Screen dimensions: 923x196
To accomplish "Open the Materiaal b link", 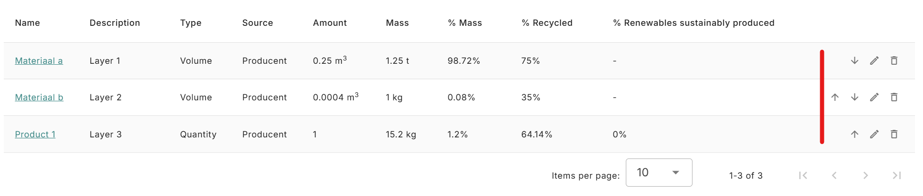I will [39, 97].
